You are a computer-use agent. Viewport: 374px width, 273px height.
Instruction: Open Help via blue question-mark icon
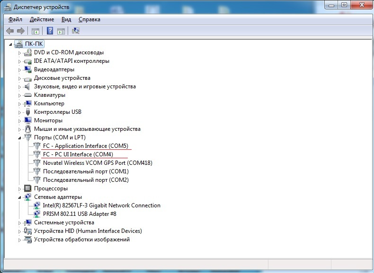(x=50, y=31)
